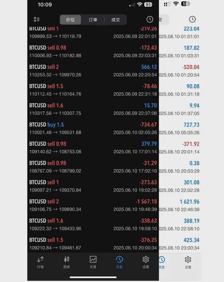This screenshot has width=224, height=282.
Task: Tap 历史 history icon on light panel
Action: click(162, 262)
